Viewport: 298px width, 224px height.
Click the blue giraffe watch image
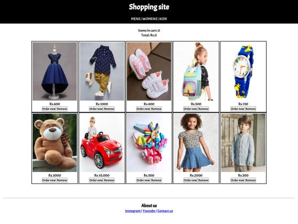(x=243, y=71)
